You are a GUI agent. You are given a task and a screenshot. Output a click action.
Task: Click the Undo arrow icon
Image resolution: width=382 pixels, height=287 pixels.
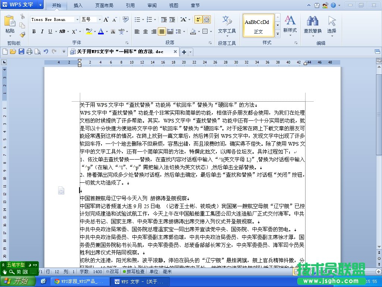tap(46, 52)
